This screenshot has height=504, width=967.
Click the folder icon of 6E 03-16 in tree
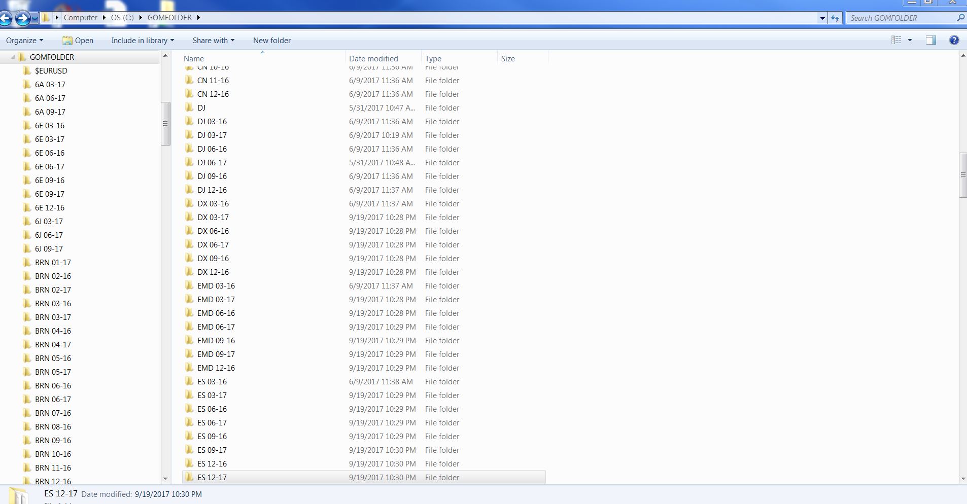(x=27, y=125)
